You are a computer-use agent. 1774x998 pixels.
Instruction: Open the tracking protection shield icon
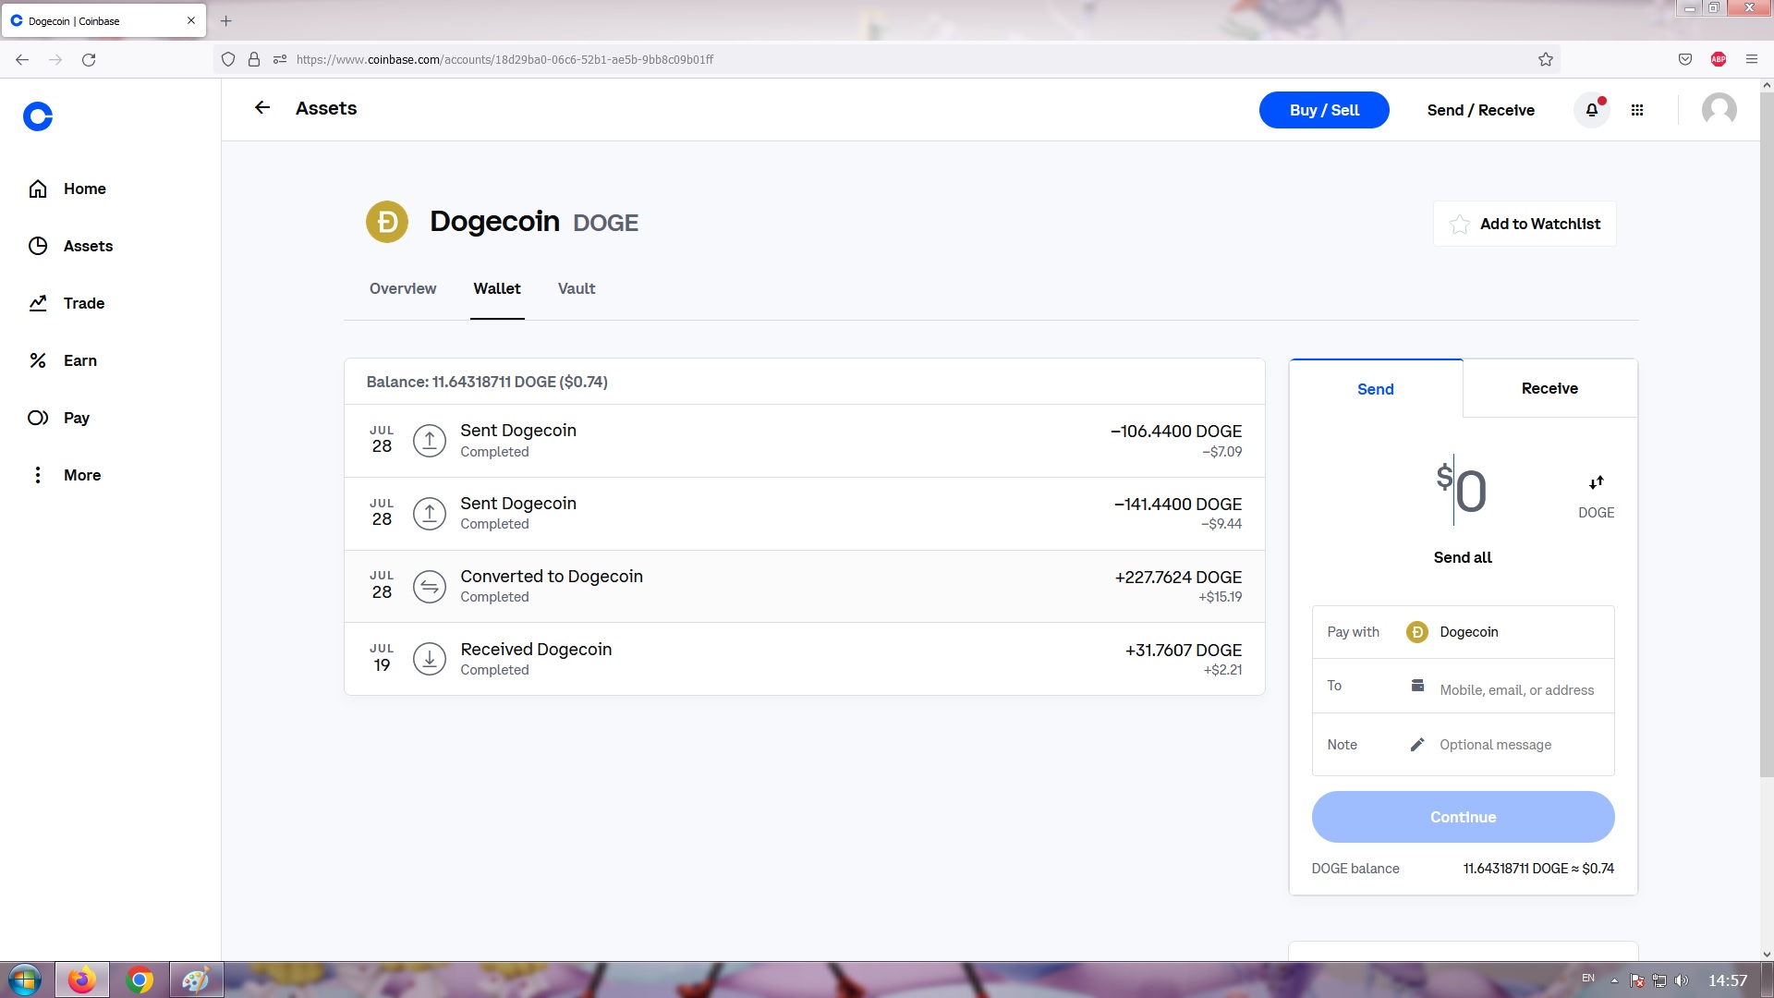pyautogui.click(x=228, y=59)
